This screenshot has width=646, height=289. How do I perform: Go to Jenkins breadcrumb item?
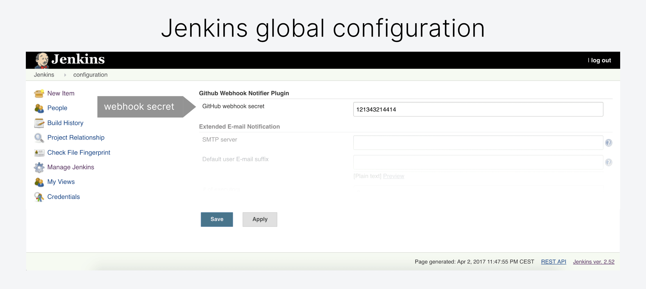click(x=44, y=75)
